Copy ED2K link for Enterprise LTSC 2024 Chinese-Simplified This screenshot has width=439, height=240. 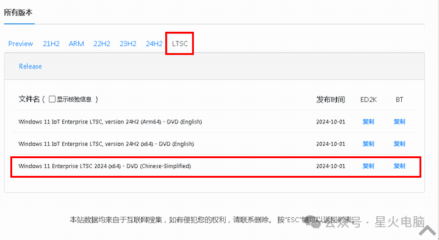coord(368,166)
